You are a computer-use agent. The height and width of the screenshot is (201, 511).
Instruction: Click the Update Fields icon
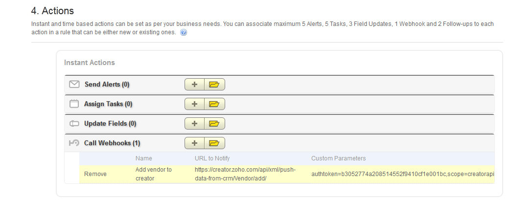point(74,124)
